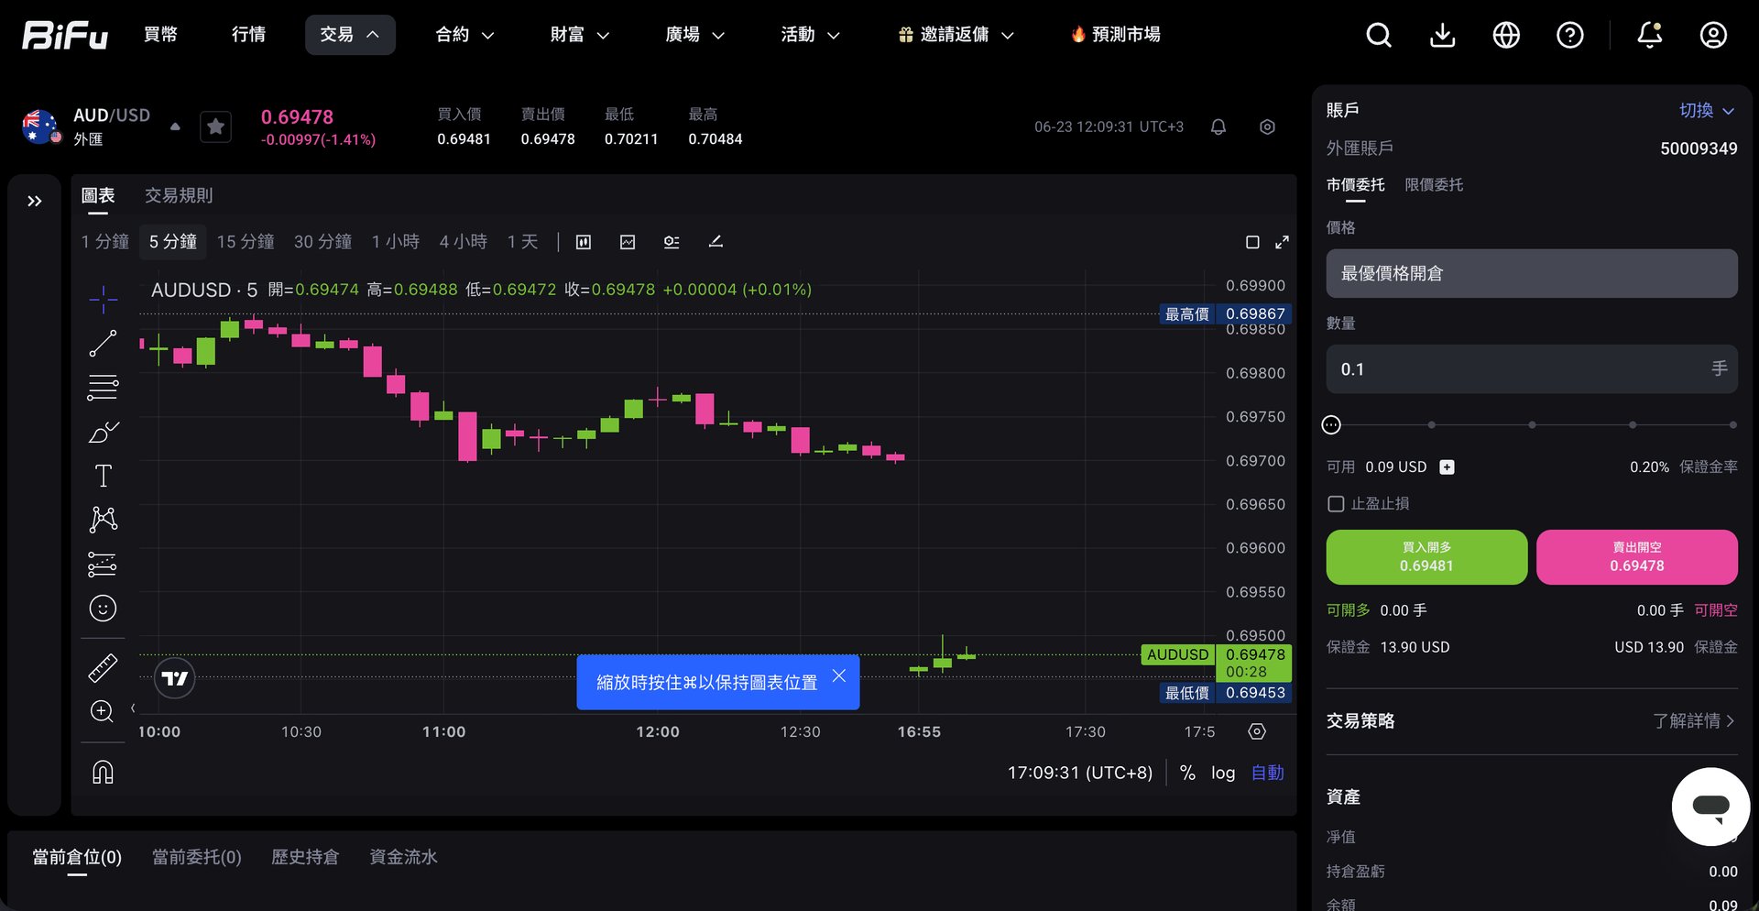Add funds with the plus icon
1759x911 pixels.
(1447, 467)
